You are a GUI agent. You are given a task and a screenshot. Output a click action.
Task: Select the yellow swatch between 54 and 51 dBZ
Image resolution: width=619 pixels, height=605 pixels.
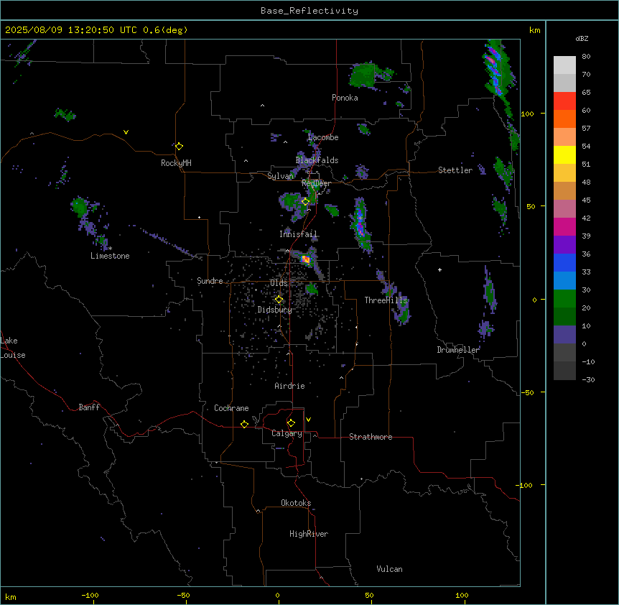pyautogui.click(x=564, y=154)
